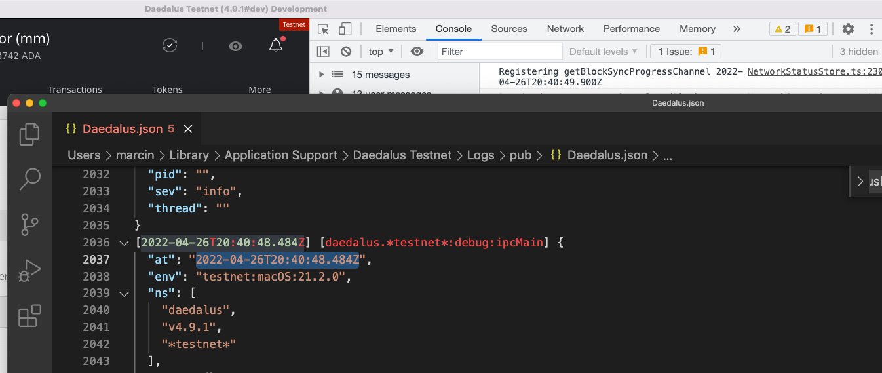Toggle the console sidebar panel icon
This screenshot has width=882, height=373.
(323, 51)
